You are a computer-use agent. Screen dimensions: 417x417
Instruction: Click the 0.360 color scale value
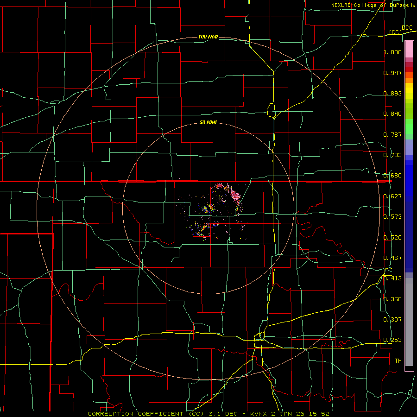[x=392, y=299]
